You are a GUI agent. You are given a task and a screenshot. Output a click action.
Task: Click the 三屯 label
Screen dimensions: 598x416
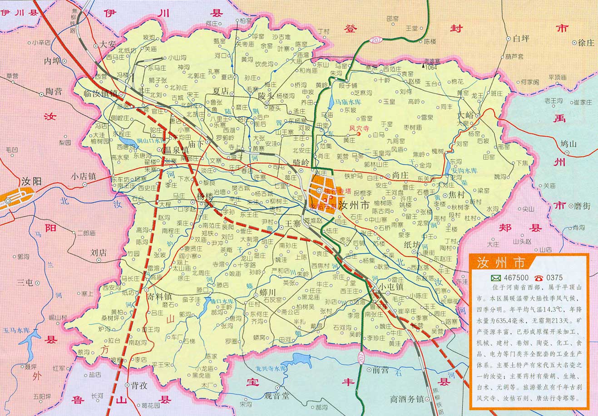[x=25, y=282]
